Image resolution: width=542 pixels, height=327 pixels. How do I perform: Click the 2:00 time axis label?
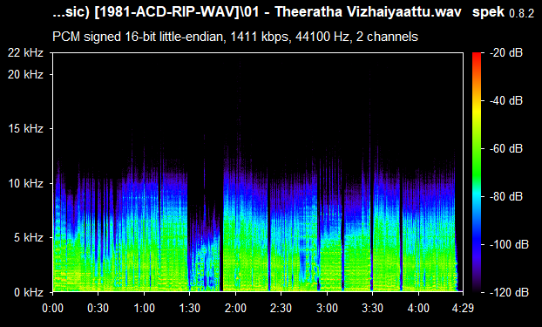235,308
